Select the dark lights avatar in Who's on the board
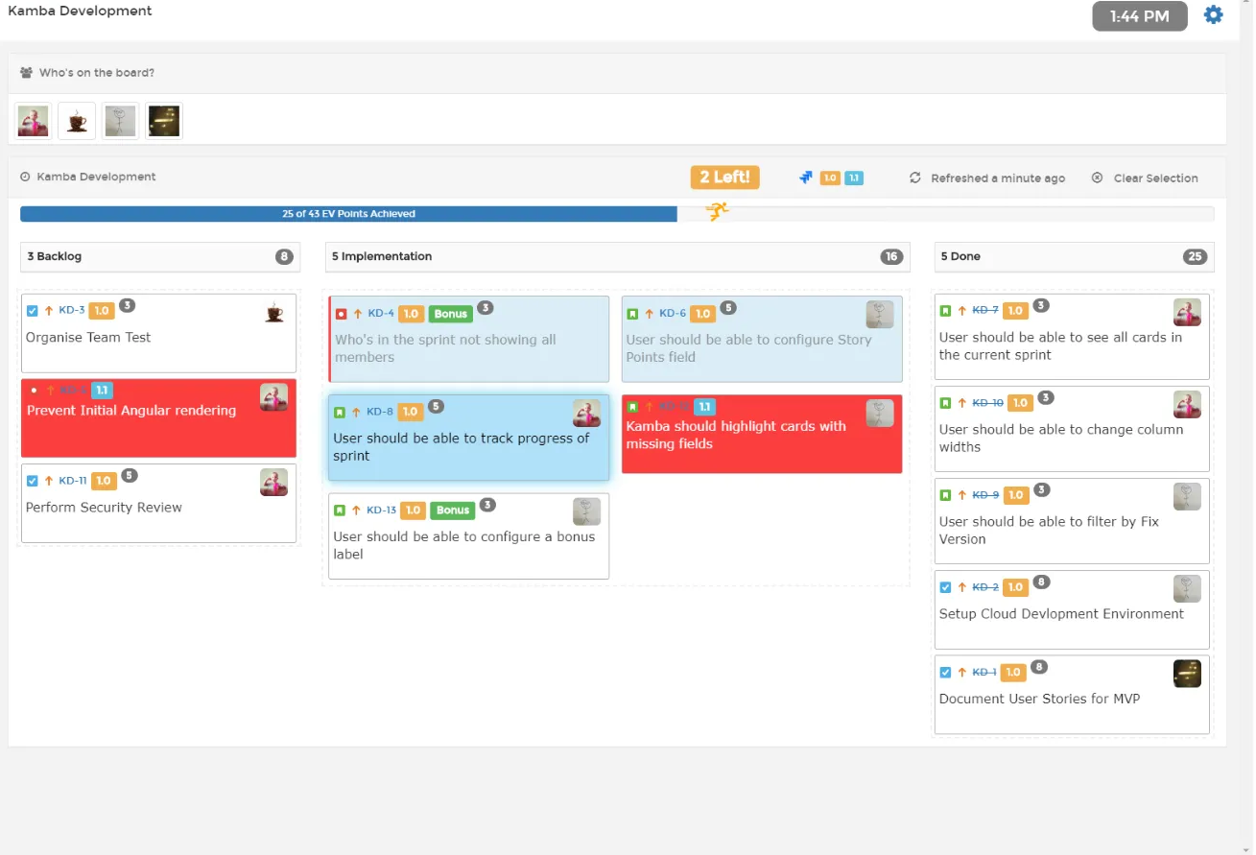 164,122
